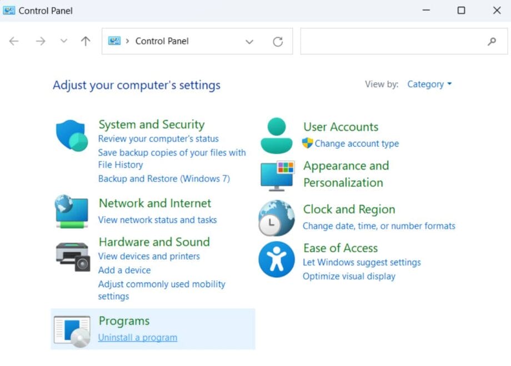511x366 pixels.
Task: Refresh the current Control Panel view
Action: 278,41
